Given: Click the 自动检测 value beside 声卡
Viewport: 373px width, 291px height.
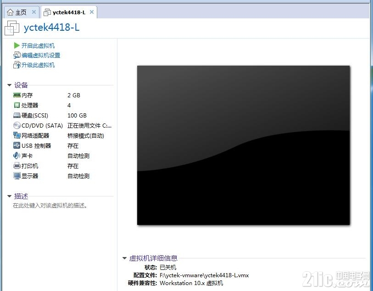Looking at the screenshot, I should [x=78, y=156].
